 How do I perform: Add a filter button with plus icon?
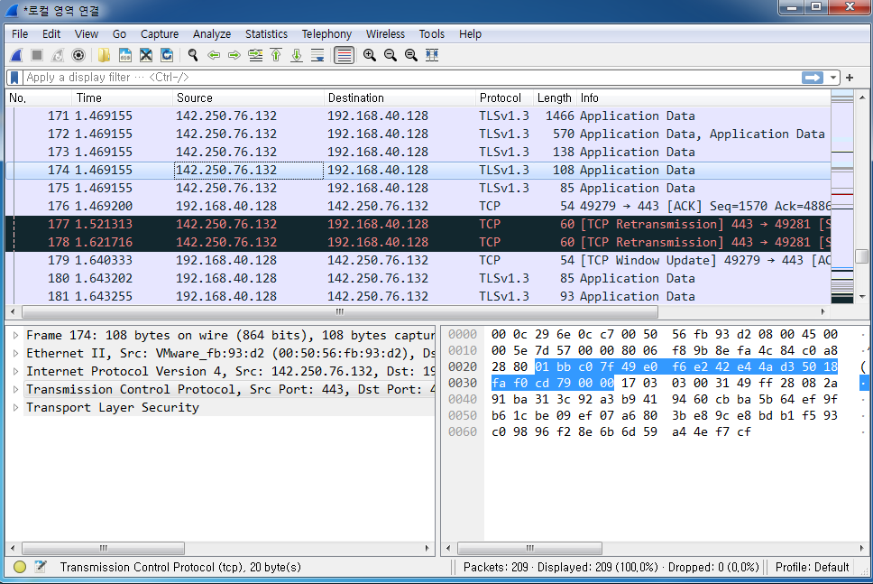click(850, 78)
